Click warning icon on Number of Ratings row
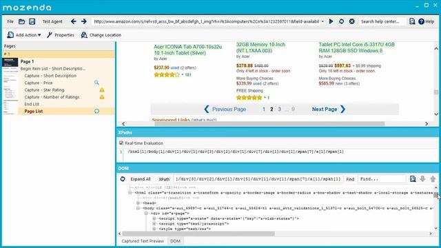This screenshot has height=248, width=441. pyautogui.click(x=102, y=97)
